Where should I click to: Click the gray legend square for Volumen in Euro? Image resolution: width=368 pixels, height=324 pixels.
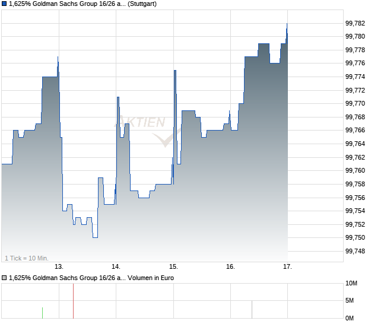point(4,278)
